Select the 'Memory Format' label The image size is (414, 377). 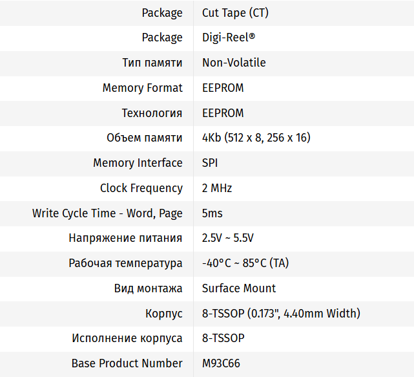[x=142, y=88]
